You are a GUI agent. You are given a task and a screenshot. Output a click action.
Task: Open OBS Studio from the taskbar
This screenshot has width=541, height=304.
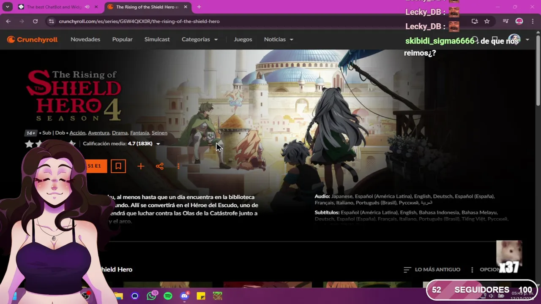[x=86, y=296]
